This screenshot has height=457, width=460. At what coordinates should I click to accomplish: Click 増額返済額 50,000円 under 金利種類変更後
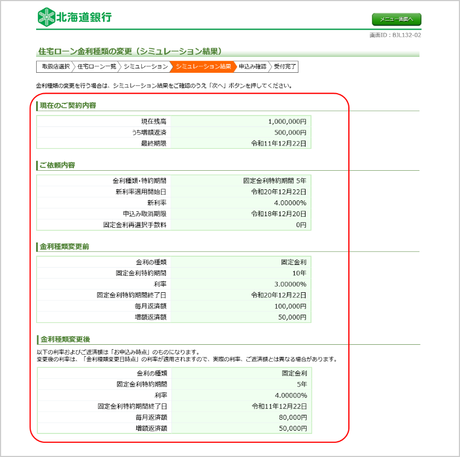293,429
